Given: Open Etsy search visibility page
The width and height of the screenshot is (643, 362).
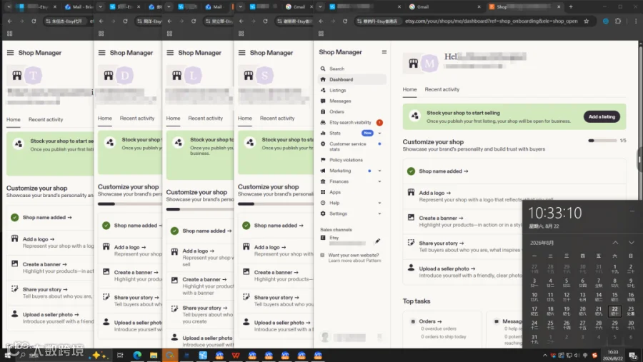Looking at the screenshot, I should tap(352, 122).
